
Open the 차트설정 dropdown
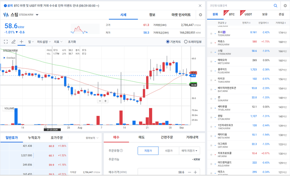44,42
